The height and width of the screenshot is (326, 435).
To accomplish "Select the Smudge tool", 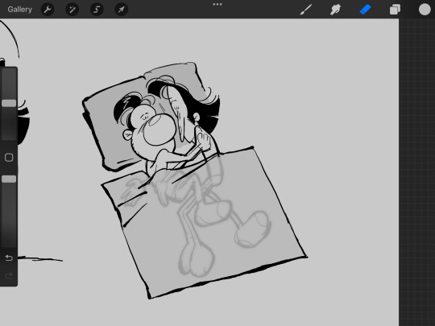I will click(335, 10).
